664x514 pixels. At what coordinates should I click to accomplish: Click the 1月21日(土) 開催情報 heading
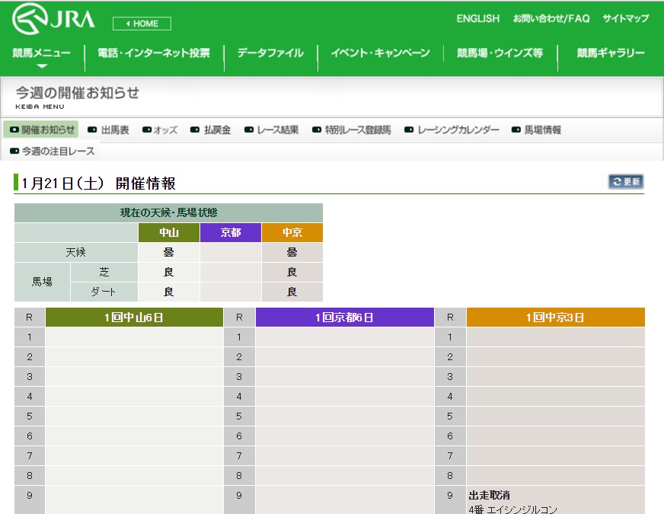(99, 184)
